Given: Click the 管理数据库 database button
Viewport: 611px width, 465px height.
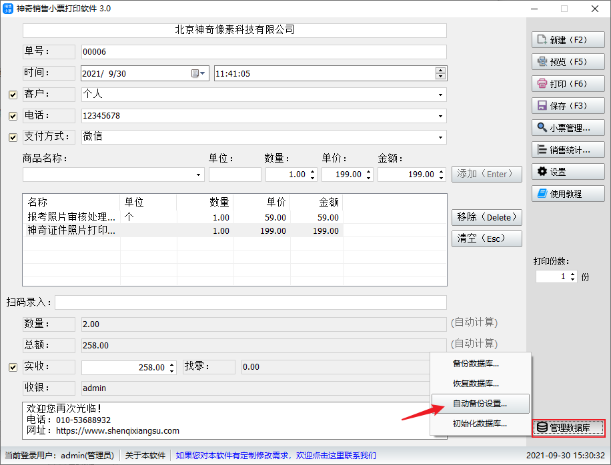Looking at the screenshot, I should [x=568, y=428].
